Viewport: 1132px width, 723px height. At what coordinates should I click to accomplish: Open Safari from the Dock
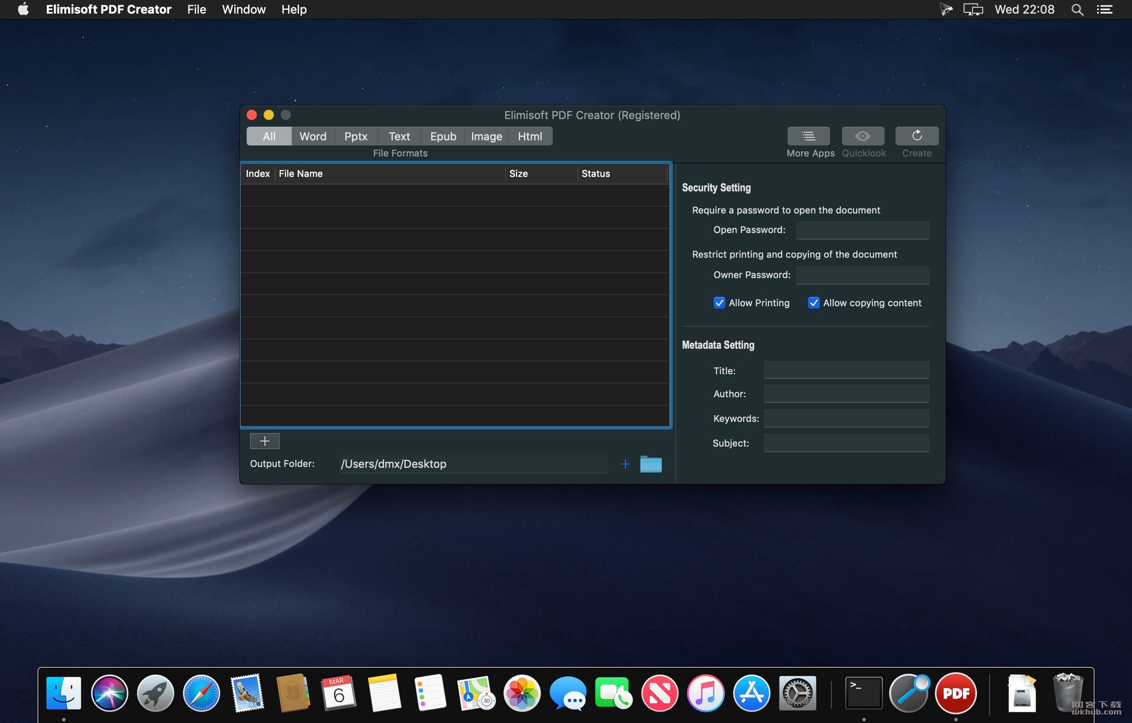201,693
